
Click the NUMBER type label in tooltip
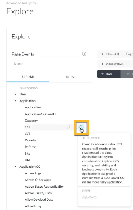(93, 138)
